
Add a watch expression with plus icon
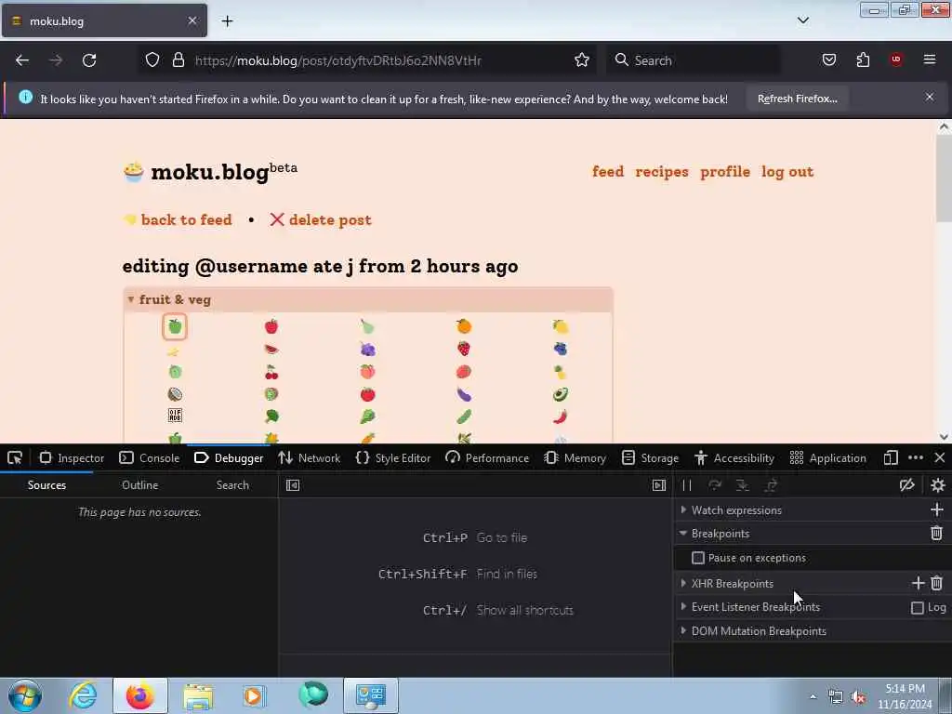(937, 510)
